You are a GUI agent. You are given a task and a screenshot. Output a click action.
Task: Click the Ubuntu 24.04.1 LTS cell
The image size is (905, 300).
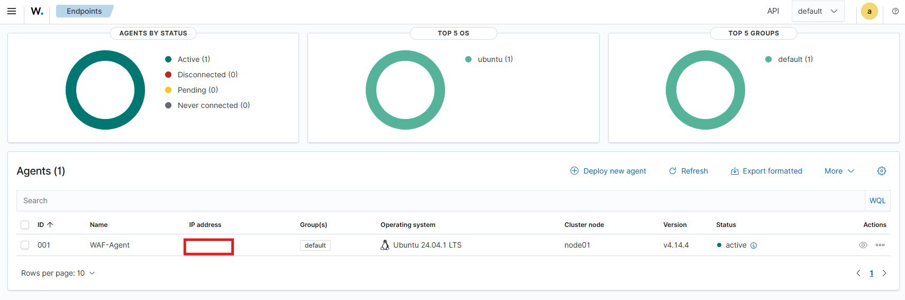[x=427, y=245]
